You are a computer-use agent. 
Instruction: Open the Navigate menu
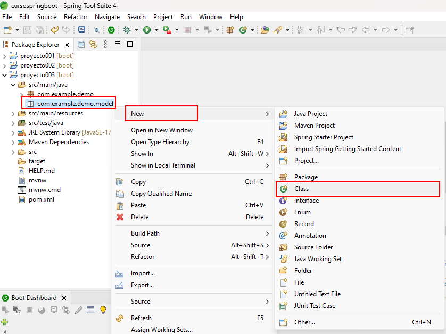(107, 17)
